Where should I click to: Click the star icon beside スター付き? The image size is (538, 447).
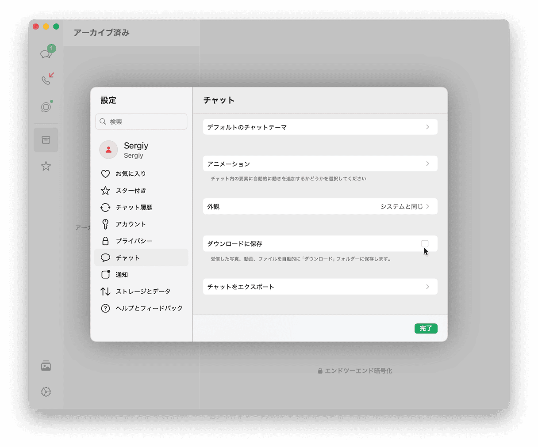[x=105, y=190]
